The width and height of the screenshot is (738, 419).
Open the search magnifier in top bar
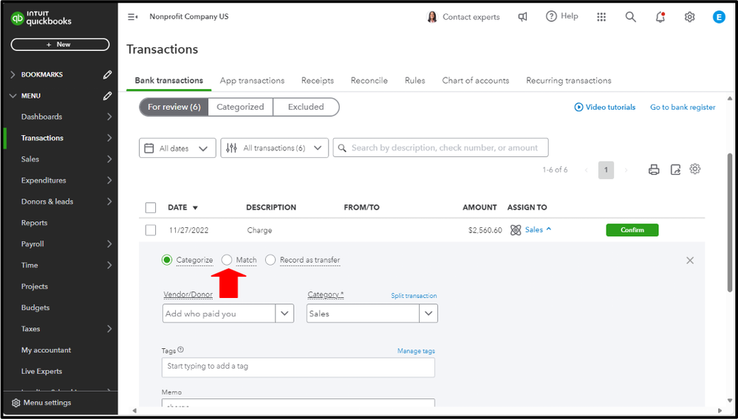pyautogui.click(x=630, y=17)
